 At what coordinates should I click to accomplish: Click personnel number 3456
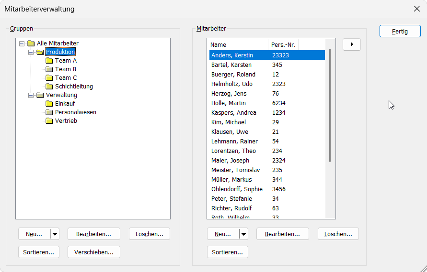(278, 189)
